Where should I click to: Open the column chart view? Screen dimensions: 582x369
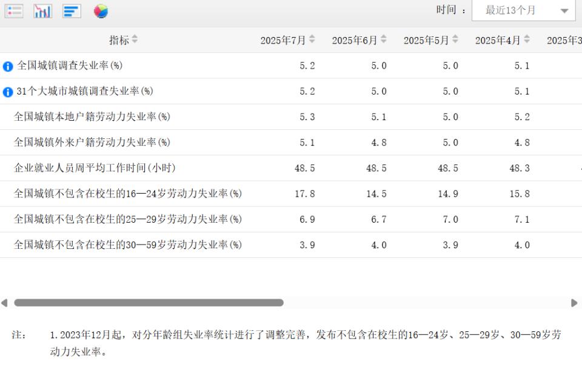tap(42, 11)
